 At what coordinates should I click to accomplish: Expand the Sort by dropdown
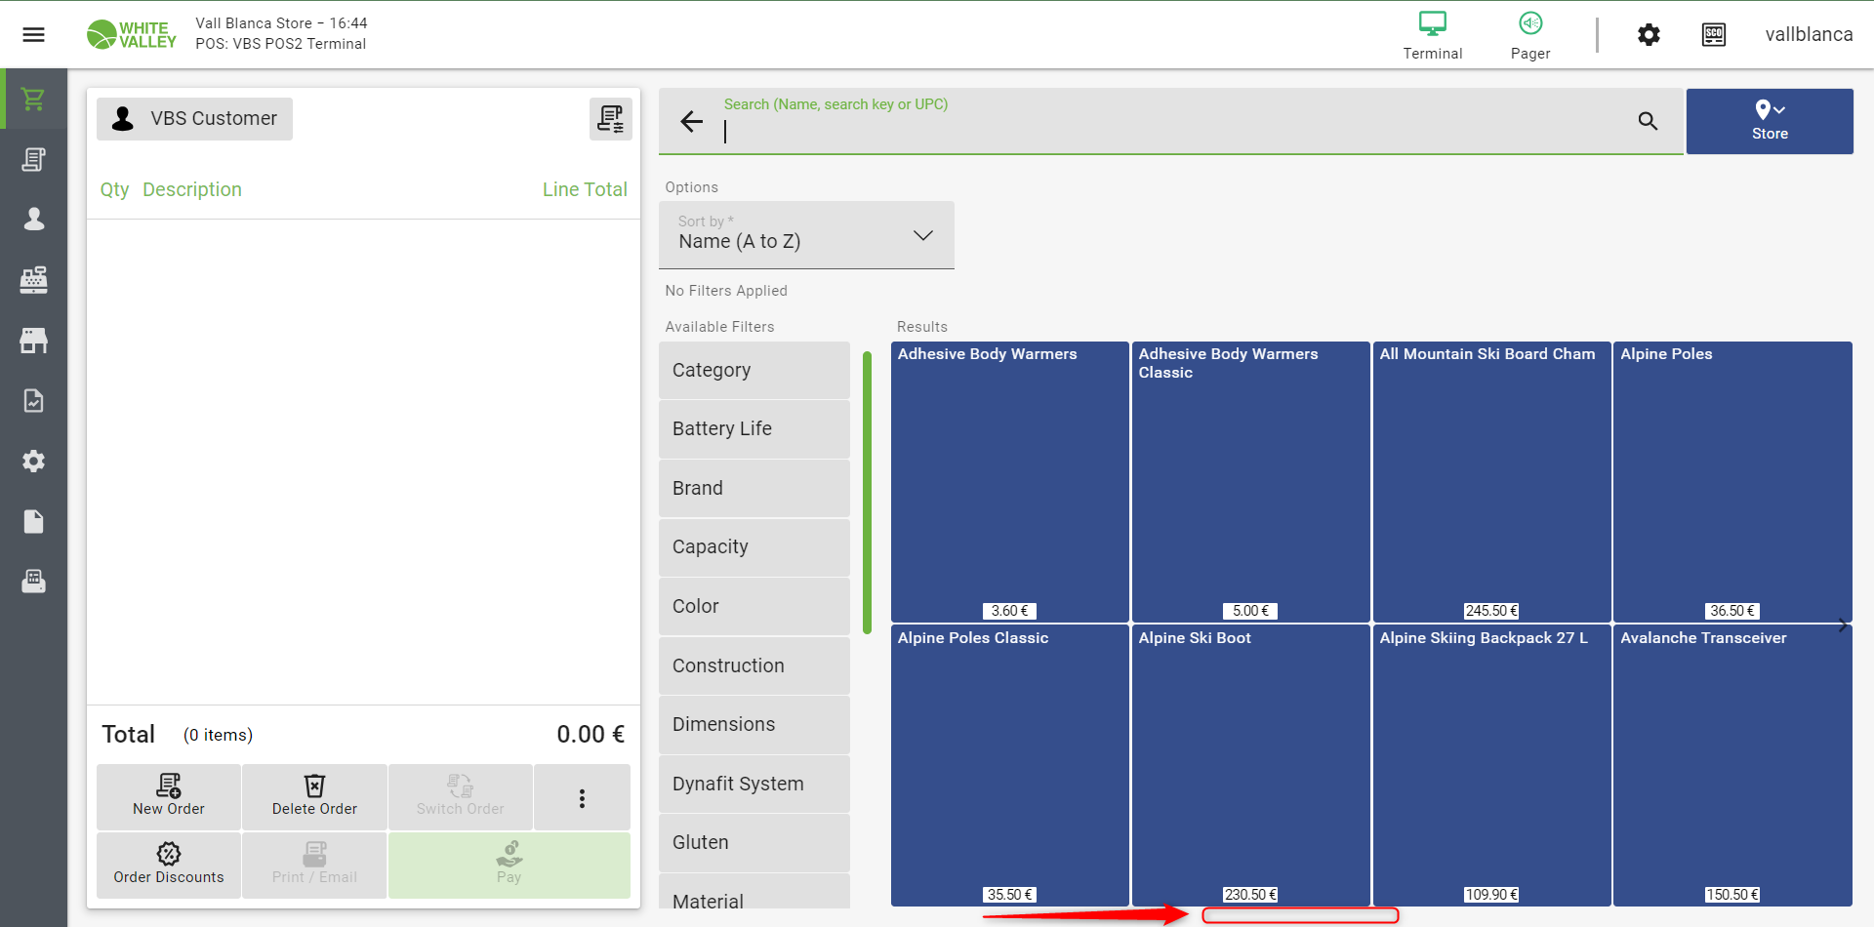(806, 235)
